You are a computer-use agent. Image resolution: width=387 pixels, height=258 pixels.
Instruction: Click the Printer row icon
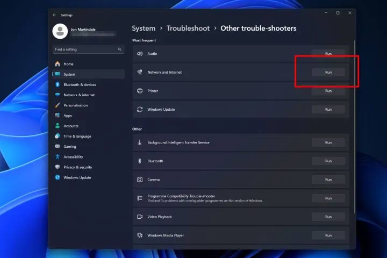140,91
